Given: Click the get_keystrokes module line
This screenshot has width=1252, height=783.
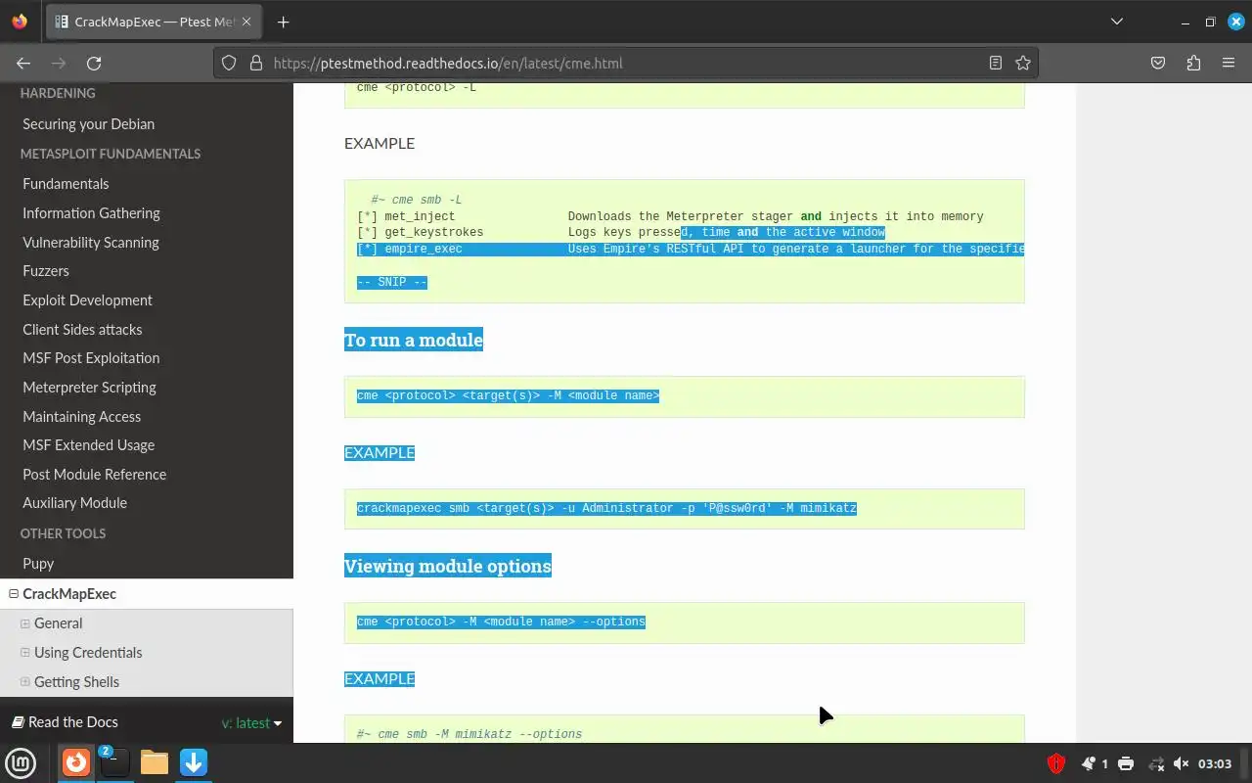Looking at the screenshot, I should pos(621,233).
